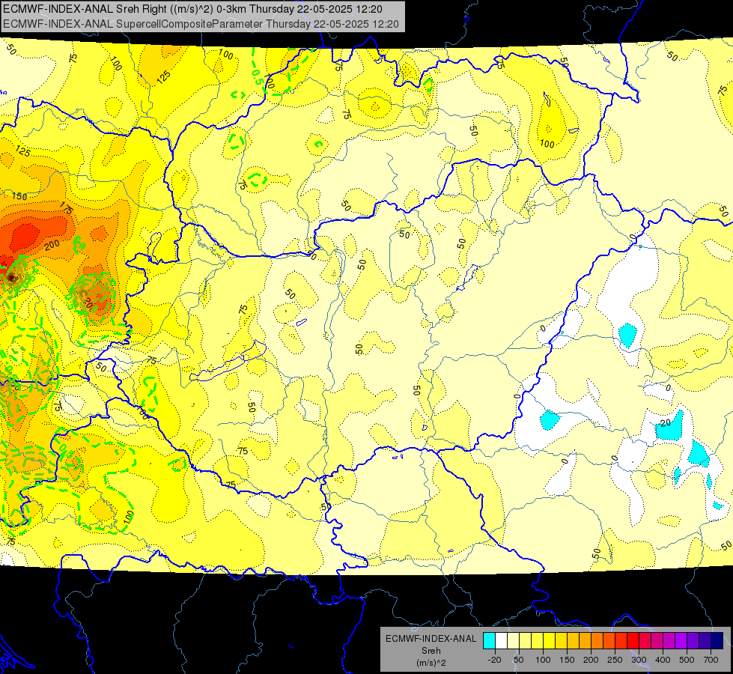Click the '50' tick label in the legend

click(519, 660)
